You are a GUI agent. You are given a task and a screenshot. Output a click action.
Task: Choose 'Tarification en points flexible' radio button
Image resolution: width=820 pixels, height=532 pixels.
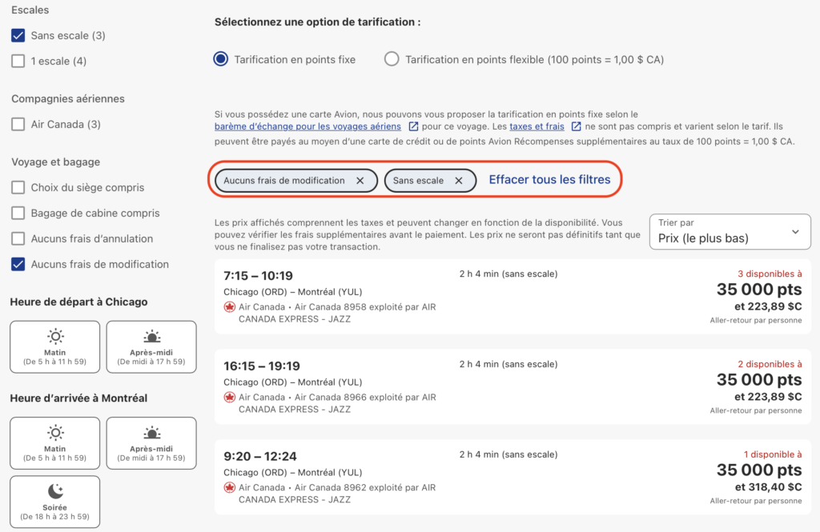pyautogui.click(x=392, y=59)
